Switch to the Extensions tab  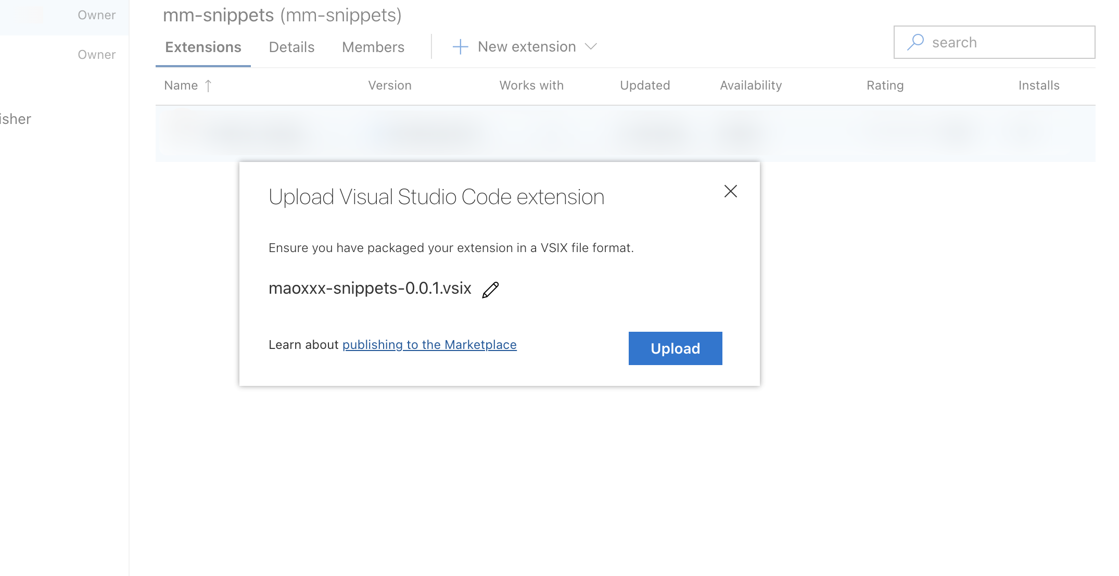pos(203,47)
